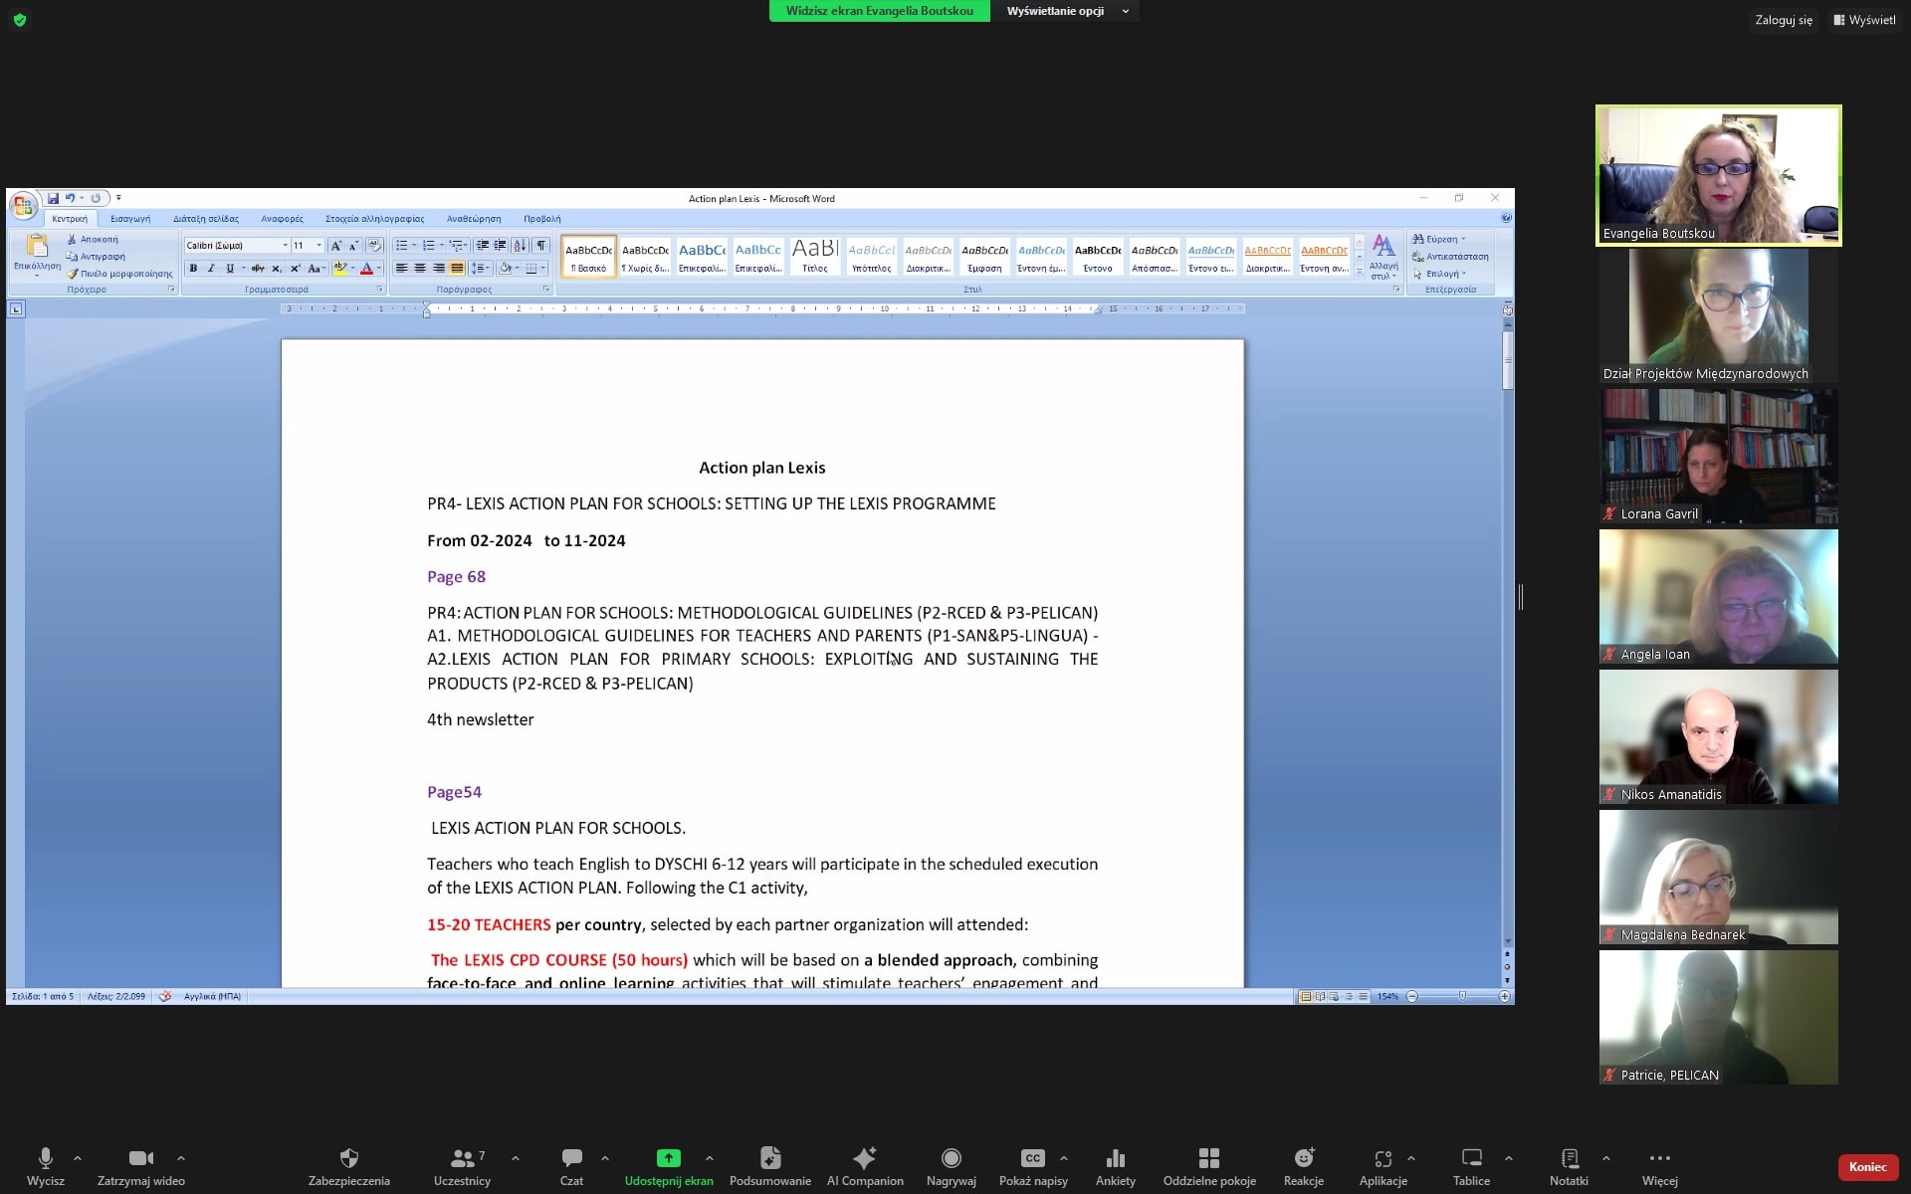This screenshot has width=1911, height=1194.
Task: Open Oddzielne pokoje breakout rooms
Action: point(1209,1165)
